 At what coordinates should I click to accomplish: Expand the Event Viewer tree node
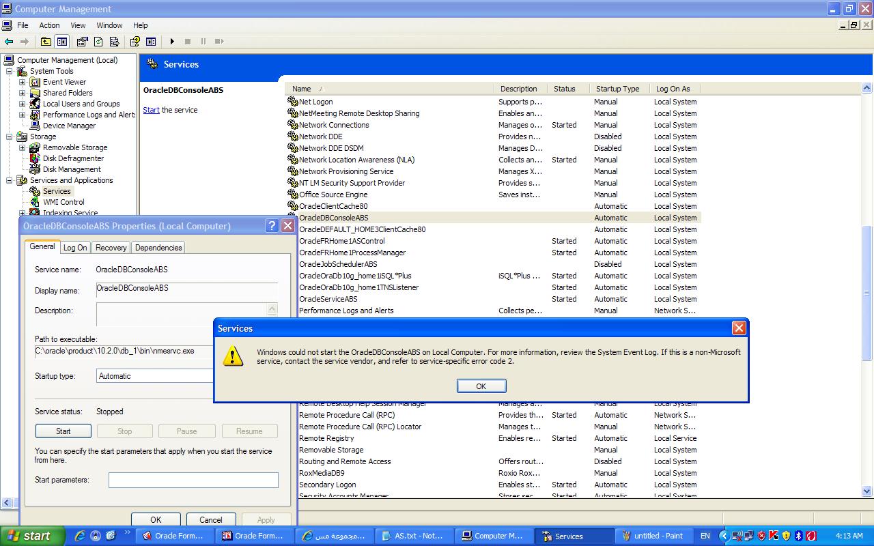[22, 82]
